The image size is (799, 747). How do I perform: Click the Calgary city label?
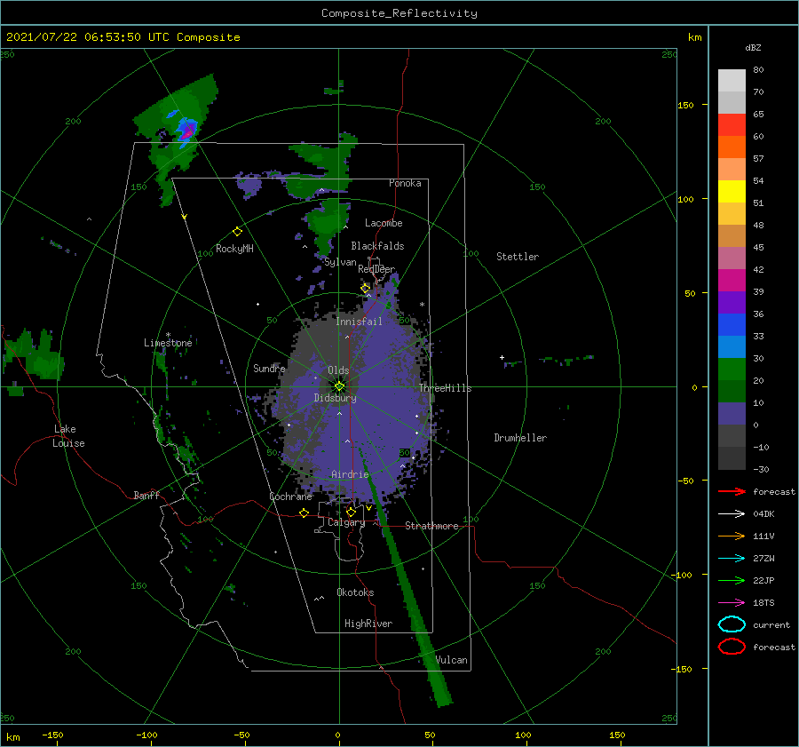tap(346, 522)
